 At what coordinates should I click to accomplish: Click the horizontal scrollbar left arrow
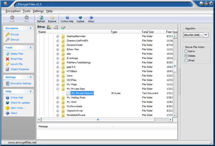39,119
